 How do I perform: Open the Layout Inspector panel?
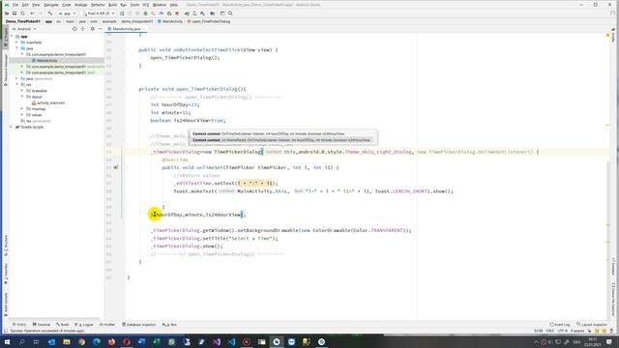click(592, 325)
